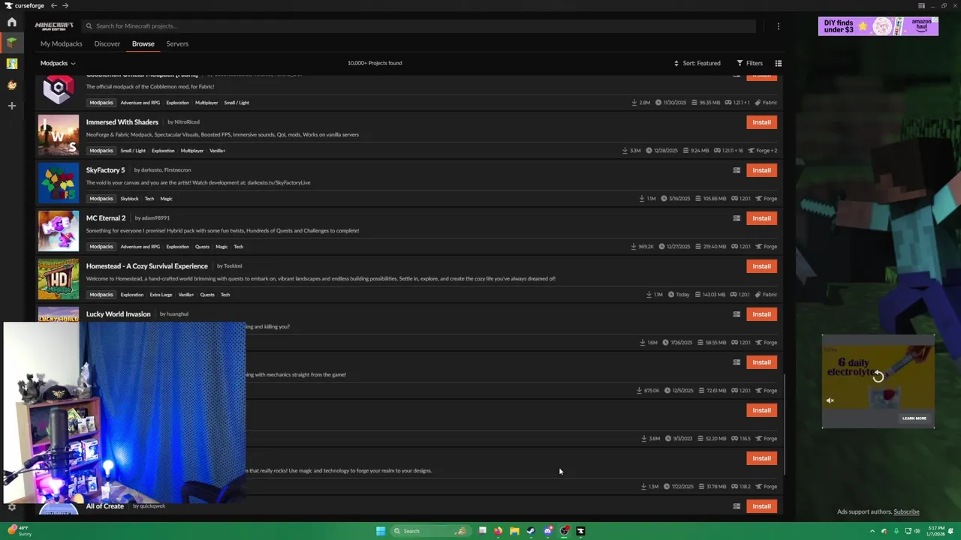
Task: Switch to the My Modpacks tab
Action: [x=61, y=43]
